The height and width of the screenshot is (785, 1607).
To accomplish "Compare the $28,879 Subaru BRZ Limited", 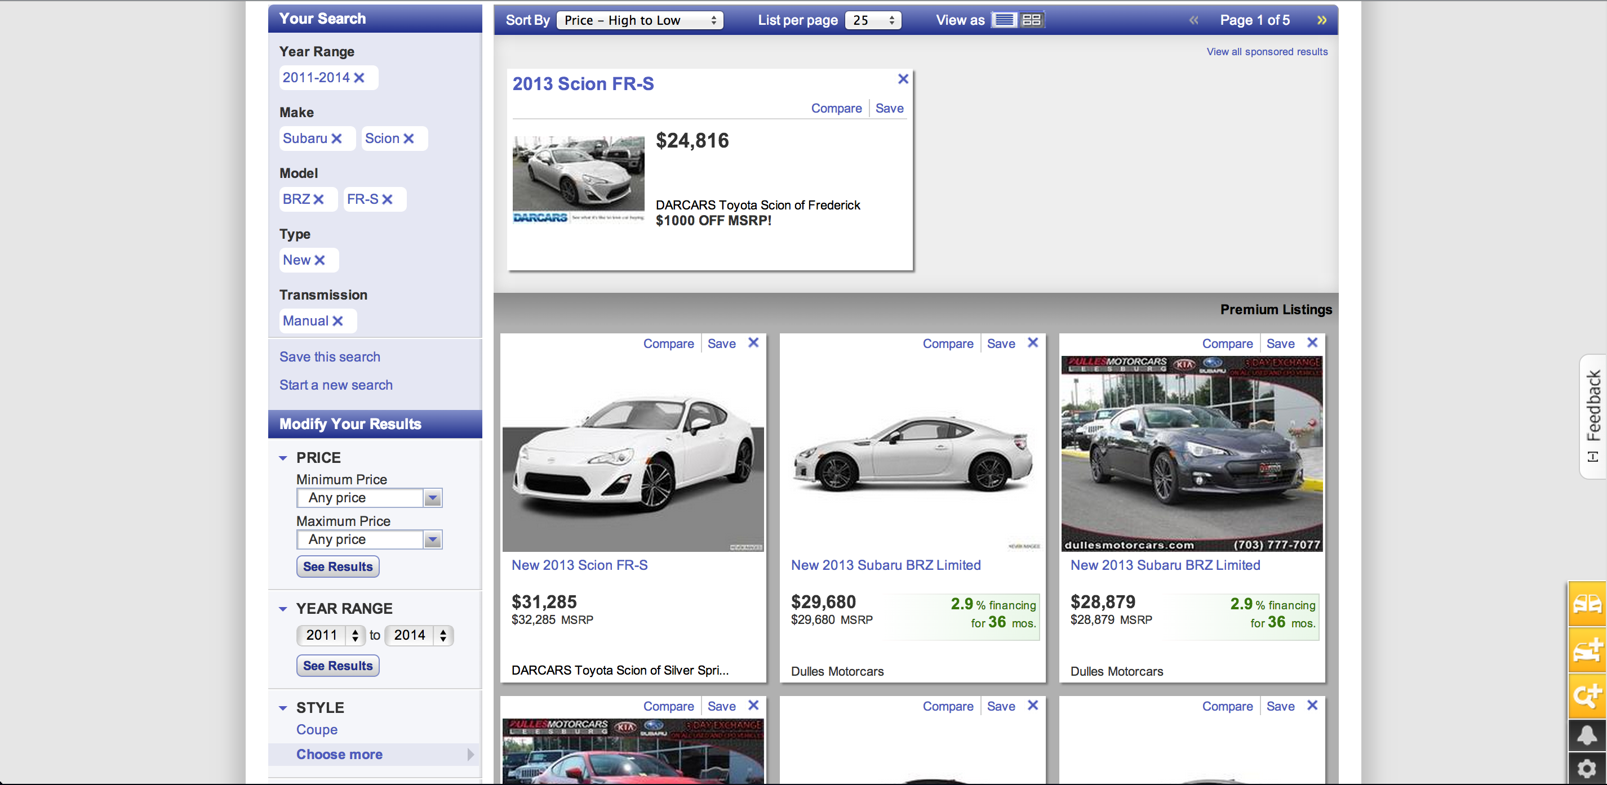I will tap(1227, 344).
